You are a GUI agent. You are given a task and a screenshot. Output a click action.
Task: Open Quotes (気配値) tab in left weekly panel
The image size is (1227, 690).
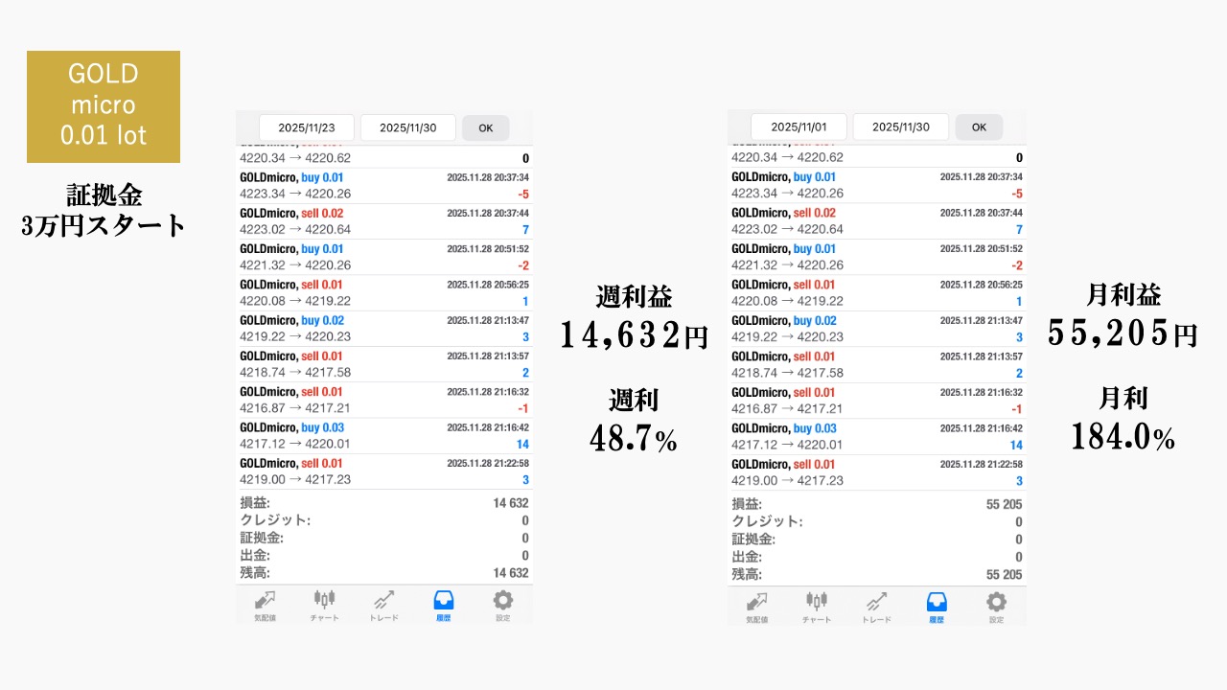tap(265, 605)
